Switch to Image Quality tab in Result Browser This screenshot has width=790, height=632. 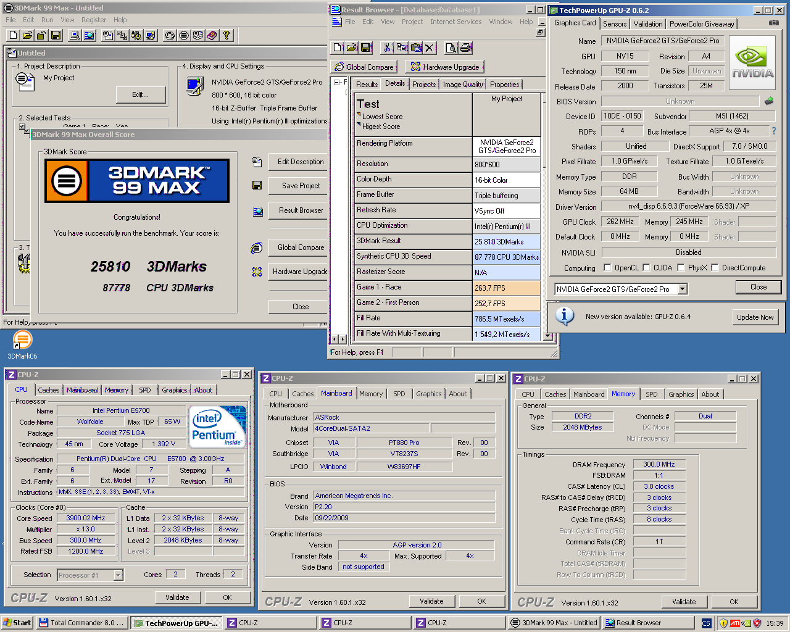click(463, 85)
